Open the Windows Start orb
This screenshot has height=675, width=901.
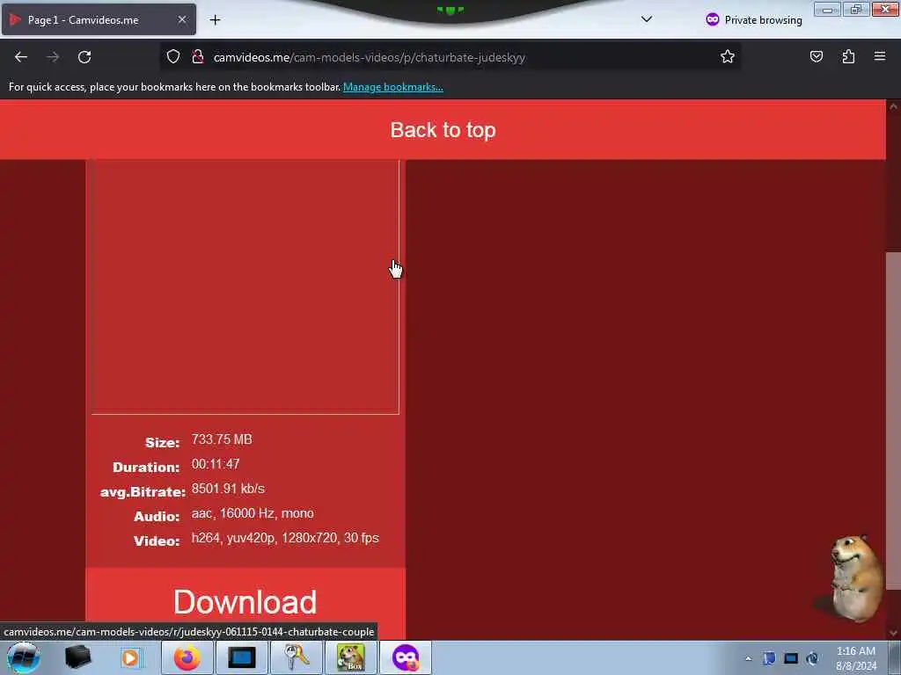click(23, 657)
